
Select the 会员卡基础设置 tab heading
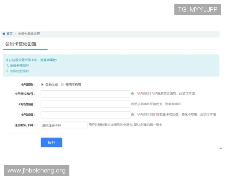tap(21, 44)
